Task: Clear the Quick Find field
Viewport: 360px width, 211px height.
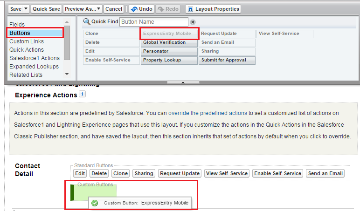Action: tap(193, 22)
